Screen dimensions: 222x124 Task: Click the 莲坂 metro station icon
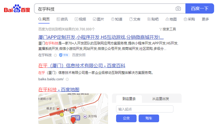pos(65,110)
